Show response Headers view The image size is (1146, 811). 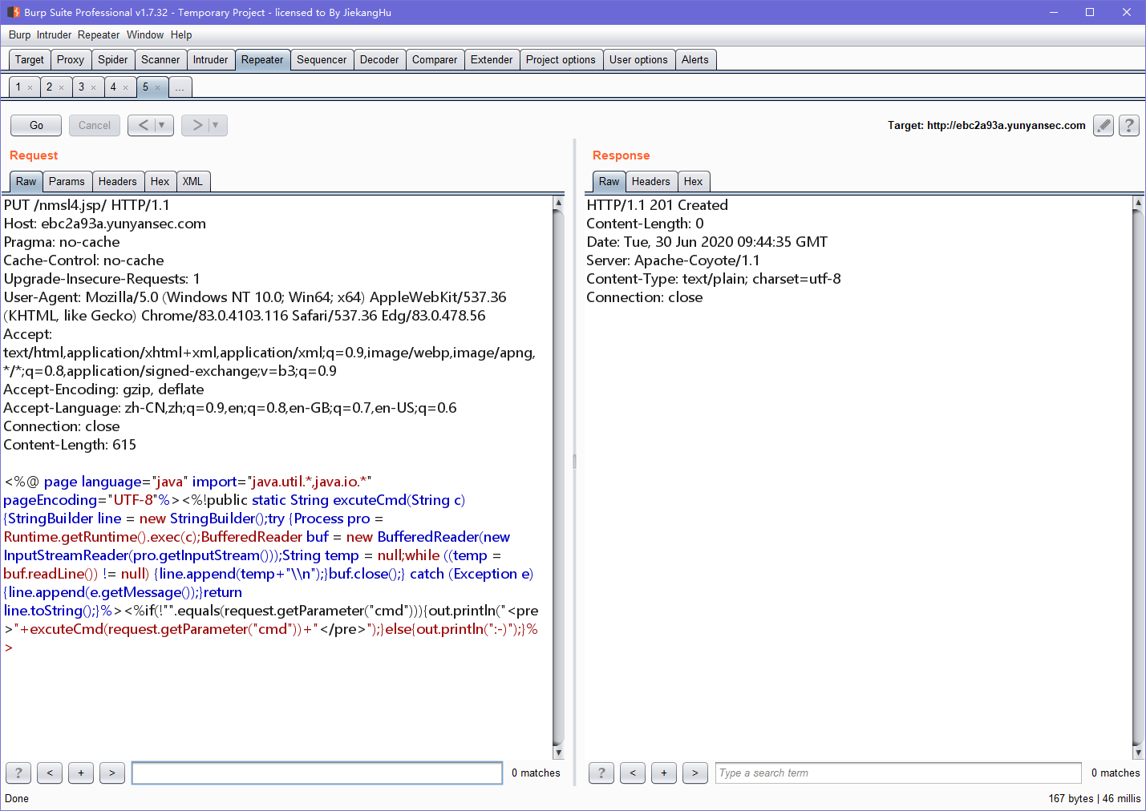pyautogui.click(x=650, y=181)
